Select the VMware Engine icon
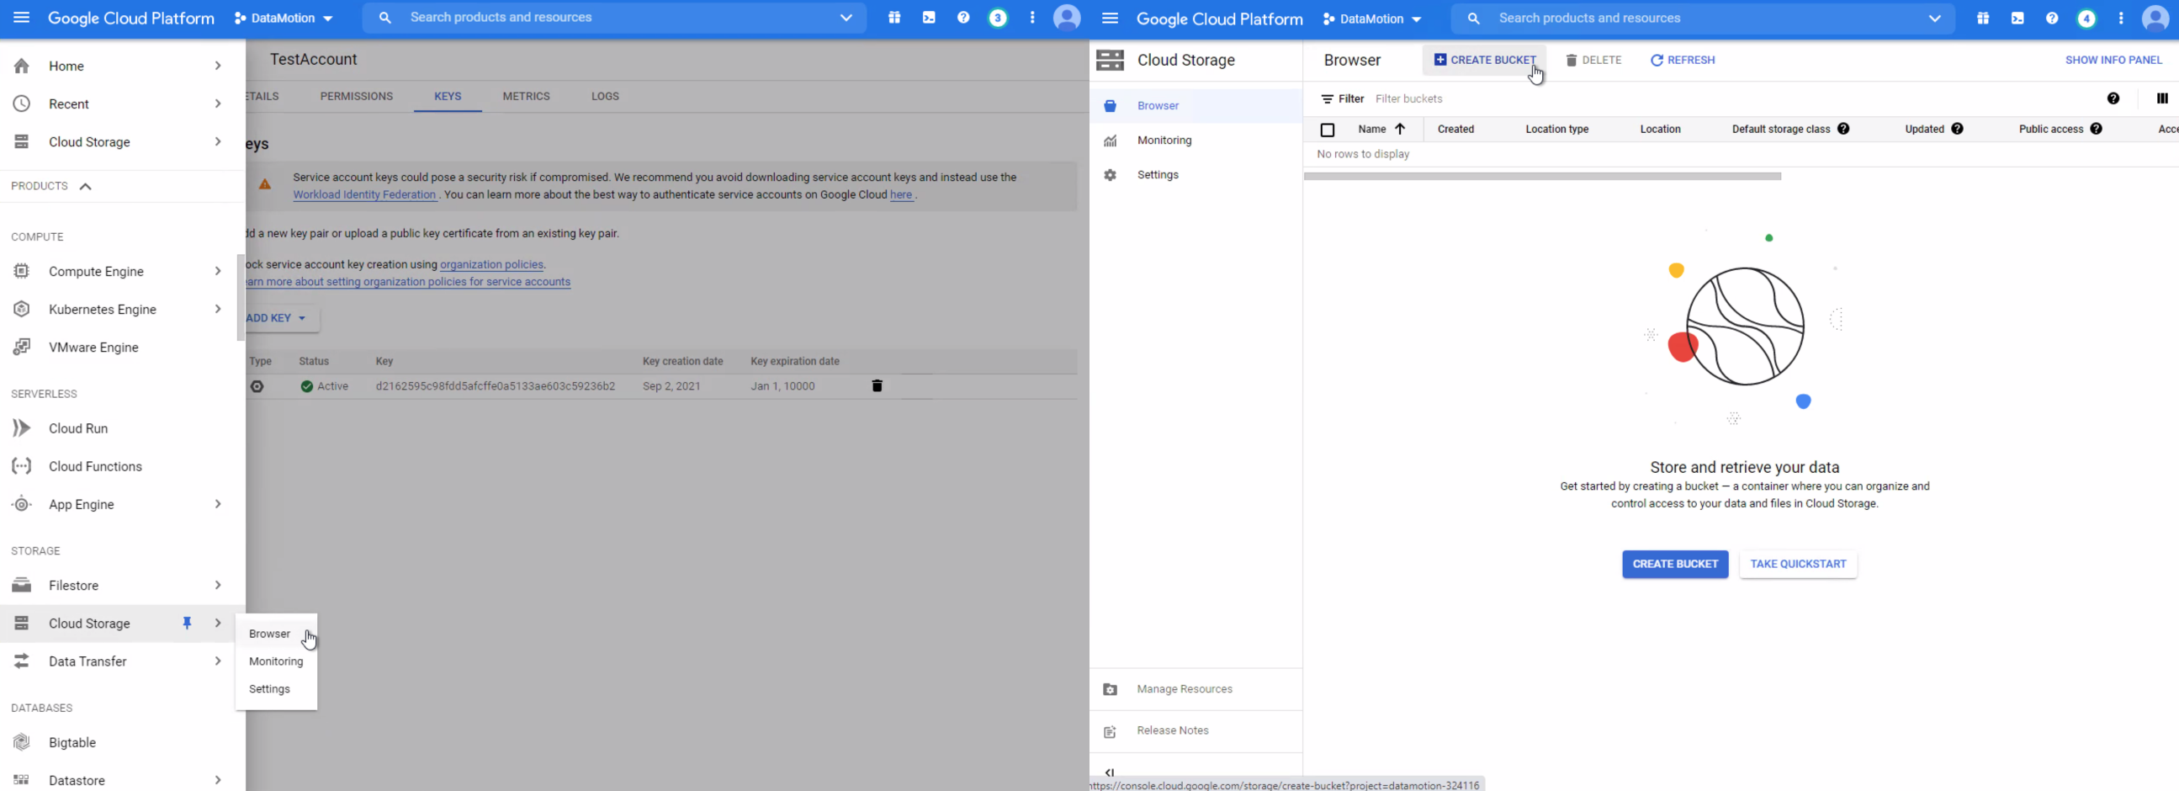This screenshot has height=791, width=2179. pos(21,347)
